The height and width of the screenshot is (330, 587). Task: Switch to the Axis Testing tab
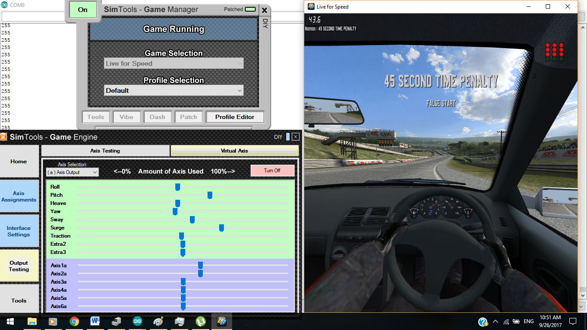(105, 150)
